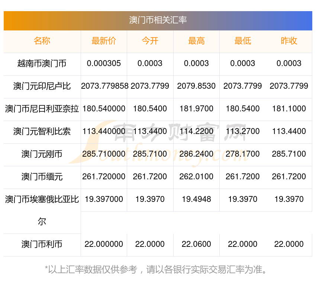The image size is (316, 281).
Task: Select the 澳门币尼日利亚奈拉 row label
Action: click(42, 109)
